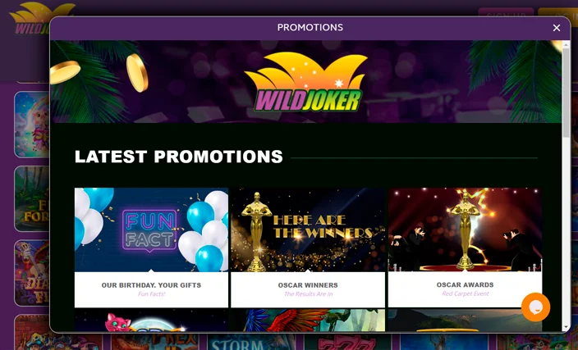Open the pink cat promotion thumbnail

[x=151, y=320]
